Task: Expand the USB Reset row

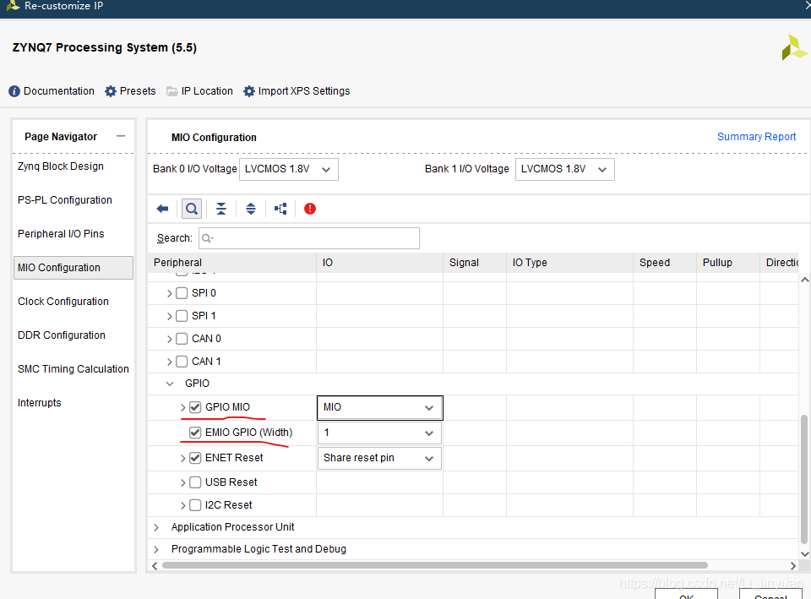Action: pyautogui.click(x=182, y=483)
